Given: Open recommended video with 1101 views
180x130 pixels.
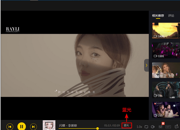Looking at the screenshot, I should (x=166, y=50).
